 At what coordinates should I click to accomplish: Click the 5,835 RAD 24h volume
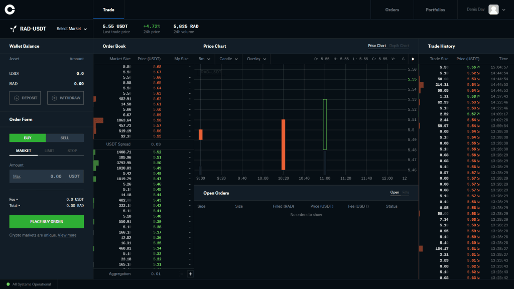point(186,26)
